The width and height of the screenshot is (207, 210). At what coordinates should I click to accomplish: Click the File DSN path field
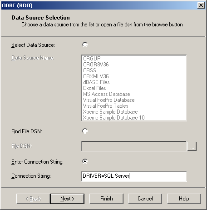pos(134,146)
